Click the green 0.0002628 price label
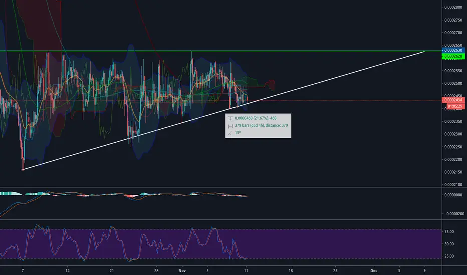The height and width of the screenshot is (275, 467). [453, 56]
